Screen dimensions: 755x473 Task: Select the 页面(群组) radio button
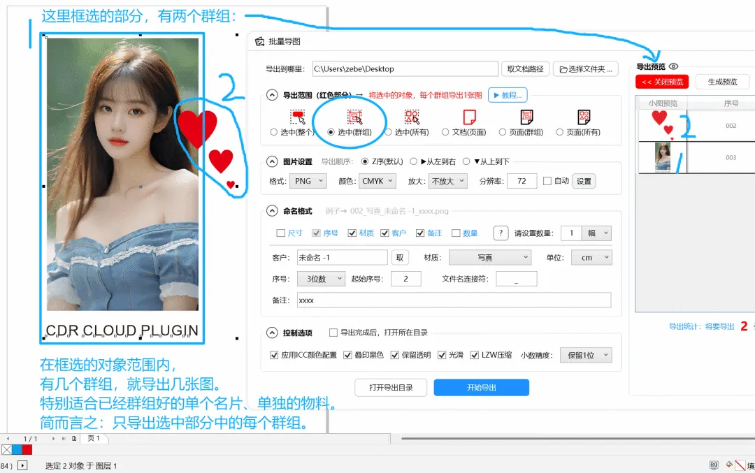pyautogui.click(x=502, y=132)
